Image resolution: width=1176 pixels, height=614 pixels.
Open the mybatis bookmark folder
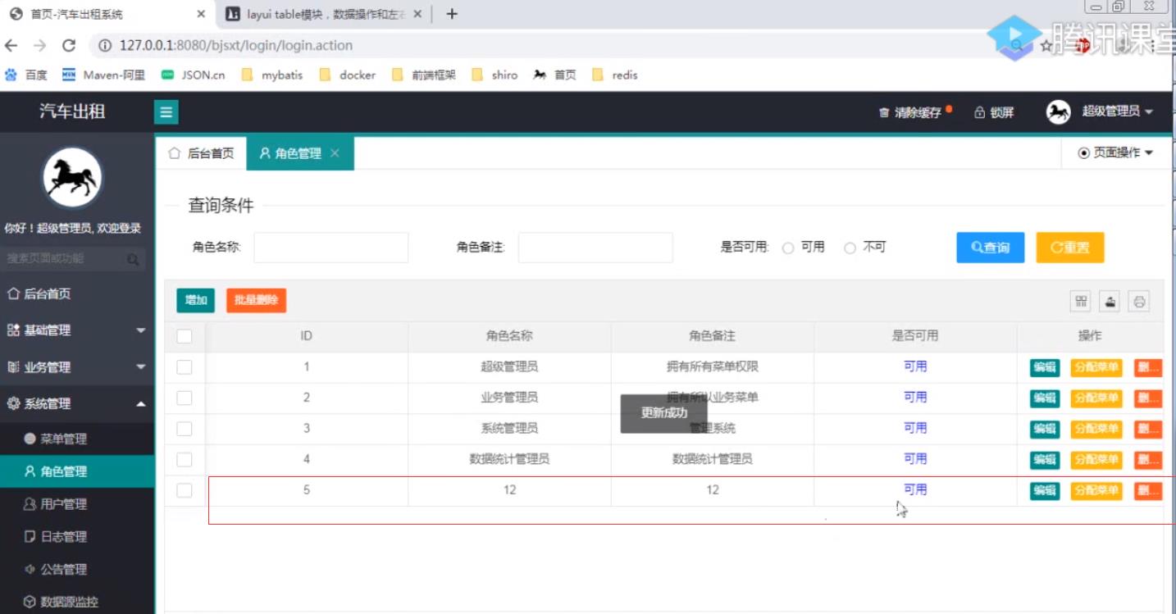point(272,75)
